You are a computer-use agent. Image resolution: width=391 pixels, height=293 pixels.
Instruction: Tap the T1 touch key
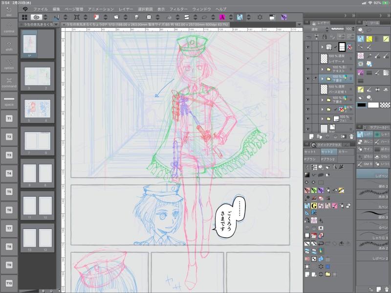[x=9, y=118]
